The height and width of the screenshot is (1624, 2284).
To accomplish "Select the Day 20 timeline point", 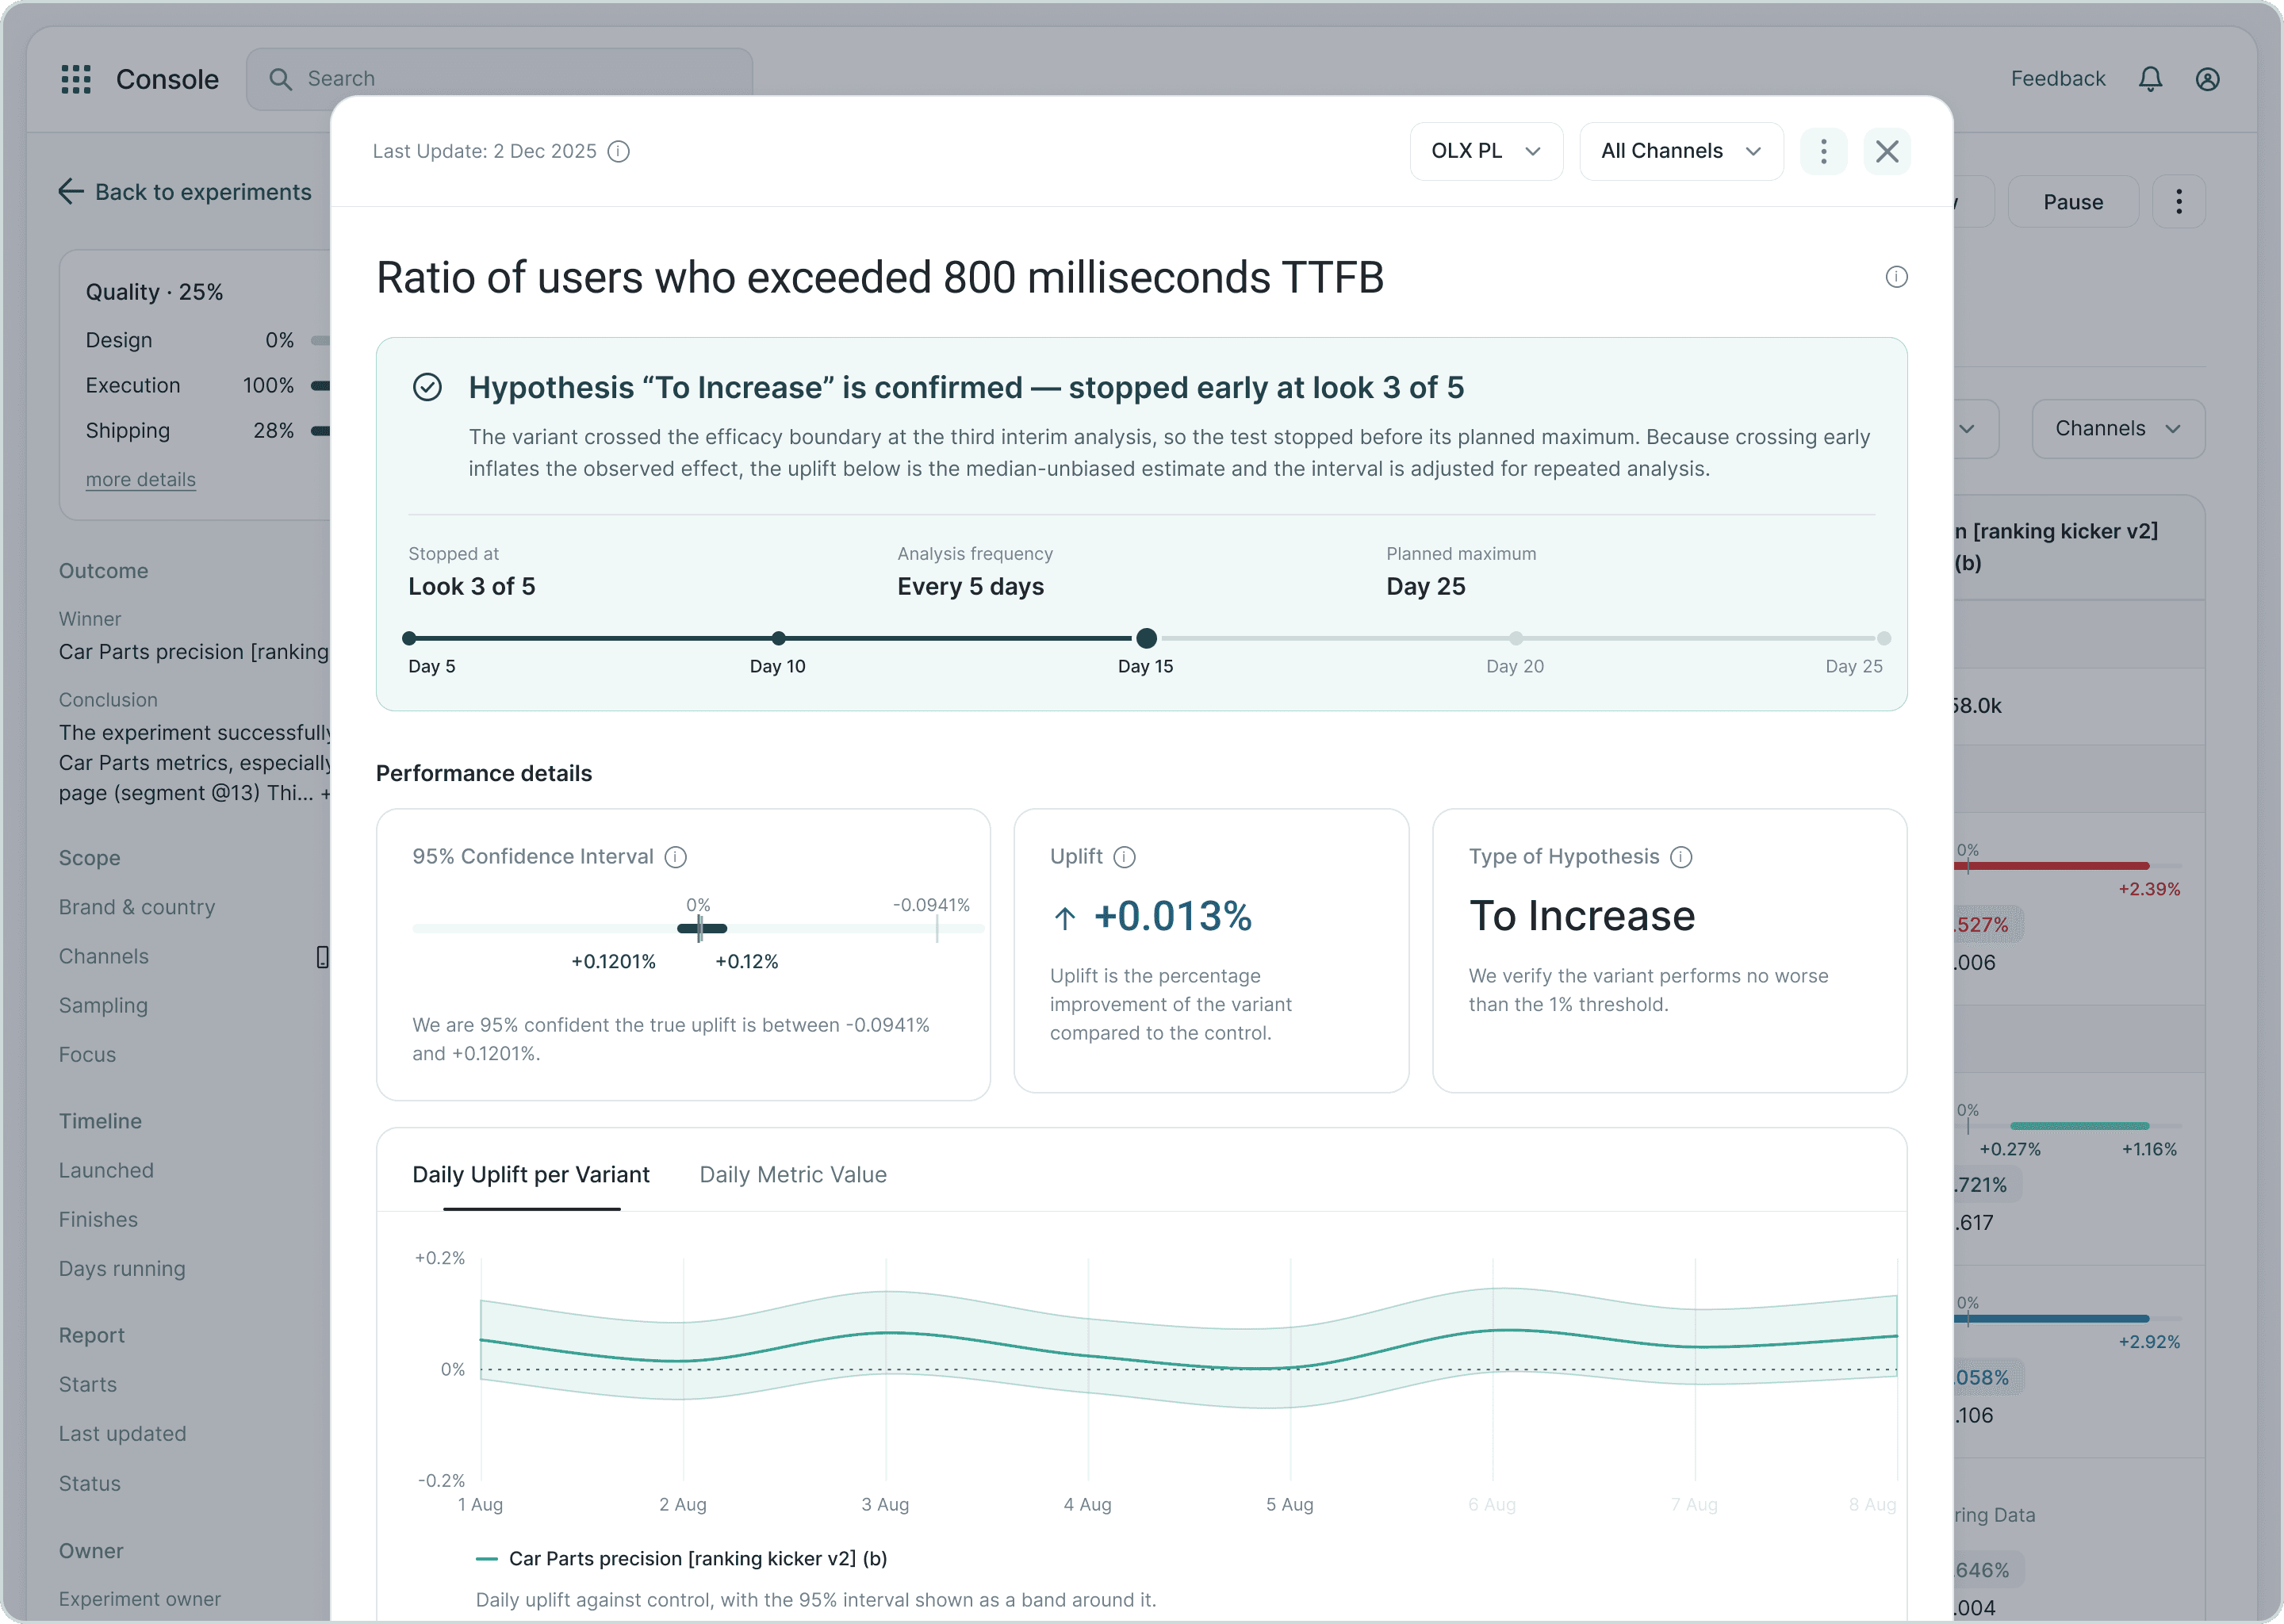I will 1516,638.
